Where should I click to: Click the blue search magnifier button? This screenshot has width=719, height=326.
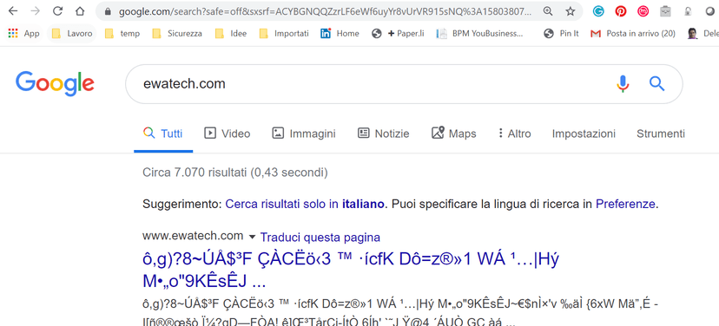pyautogui.click(x=656, y=84)
